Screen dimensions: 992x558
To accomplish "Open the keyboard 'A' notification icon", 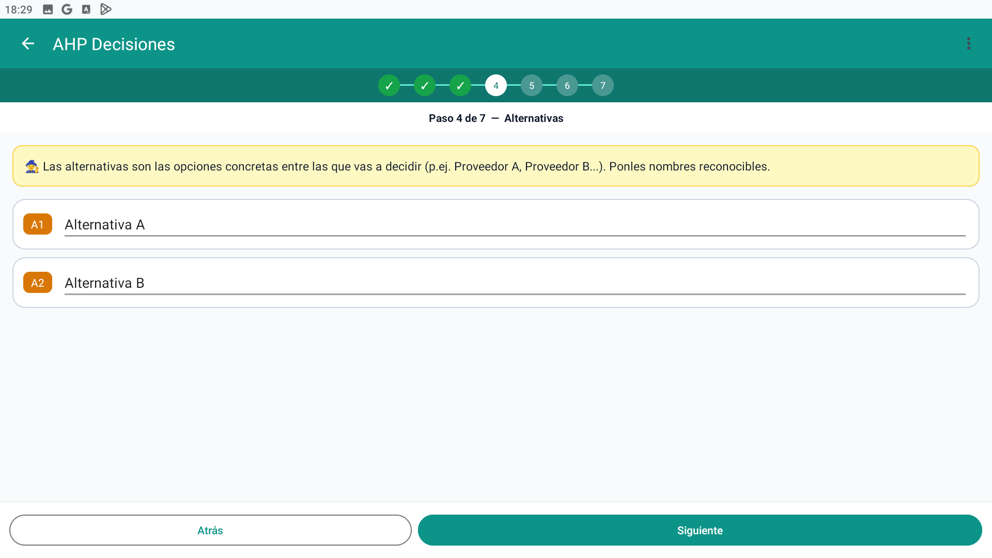I will [86, 9].
